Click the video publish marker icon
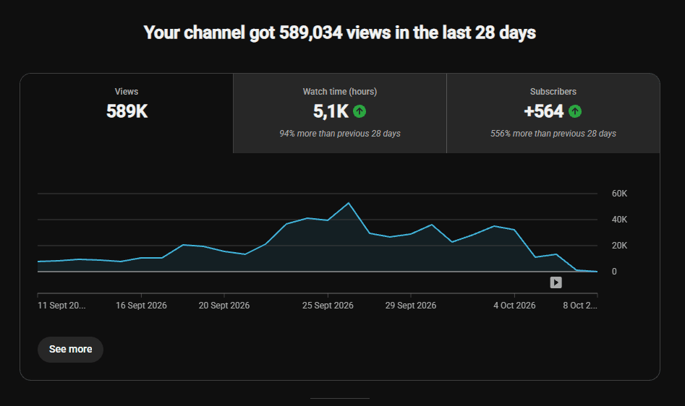Image resolution: width=685 pixels, height=406 pixels. pos(556,282)
